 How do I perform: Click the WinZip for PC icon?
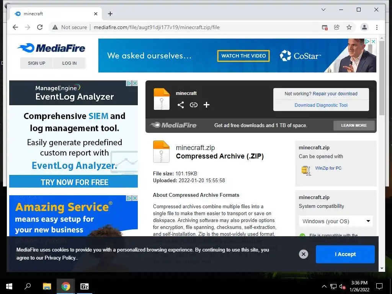[x=306, y=170]
